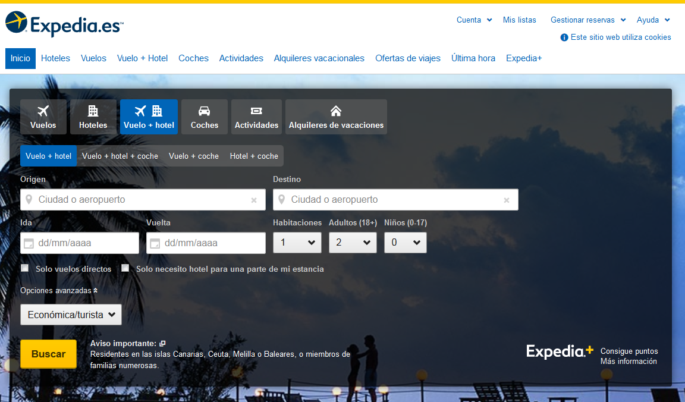The width and height of the screenshot is (685, 402).
Task: Open the Niños (0-17) dropdown
Action: pos(406,243)
